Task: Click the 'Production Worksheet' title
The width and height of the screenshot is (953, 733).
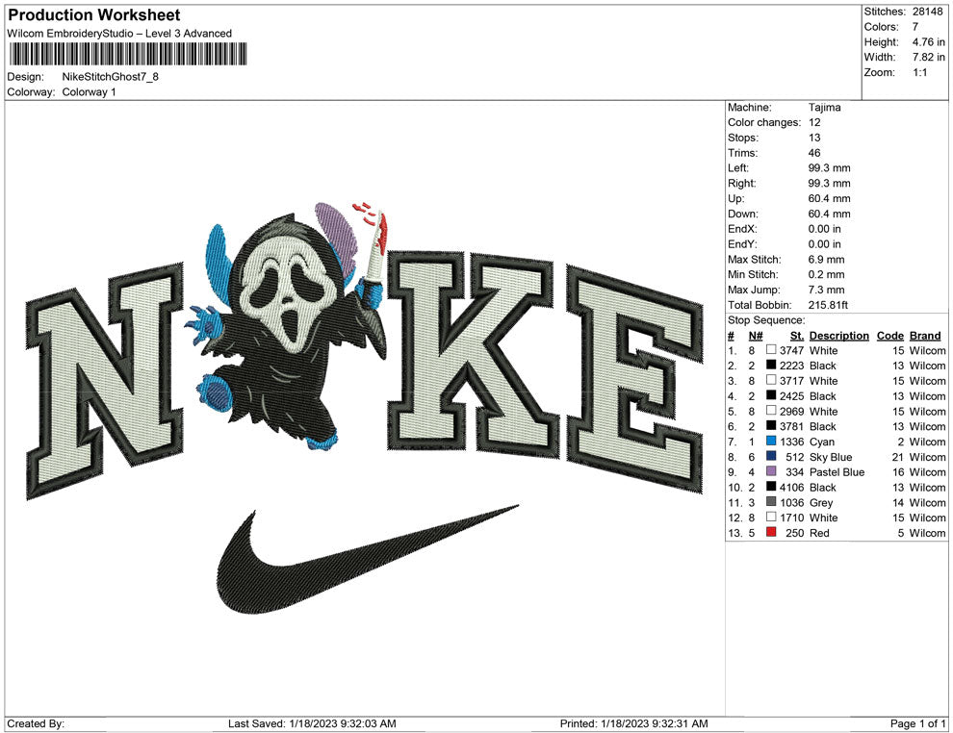Action: click(94, 15)
